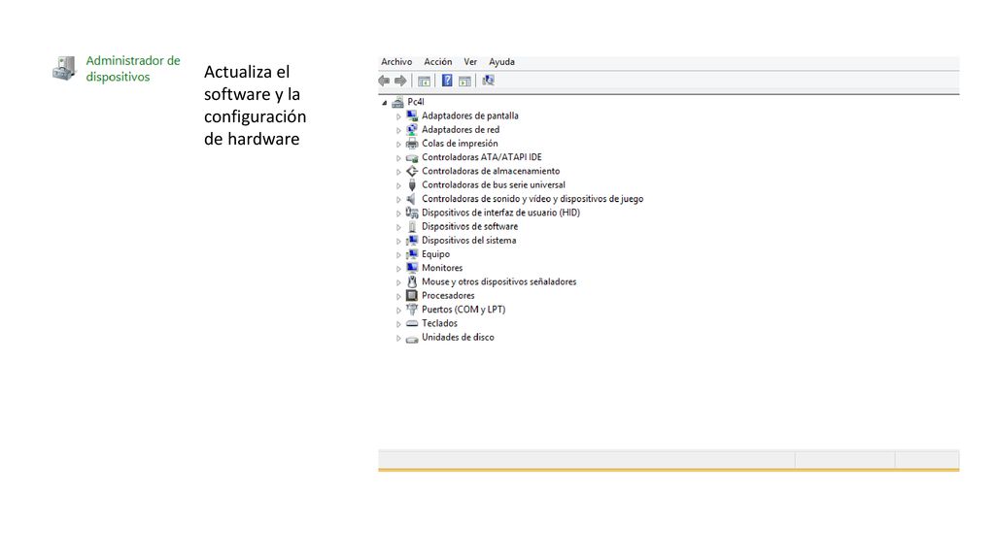Expand Dispositivos de interfaz de usuario (HID)

pos(398,214)
